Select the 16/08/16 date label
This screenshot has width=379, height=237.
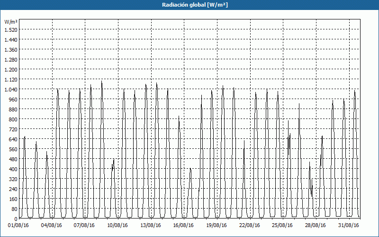(x=183, y=225)
